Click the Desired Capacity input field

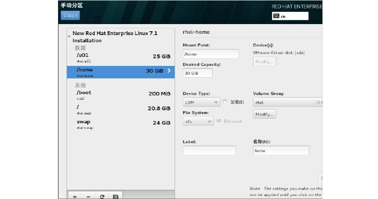point(198,73)
